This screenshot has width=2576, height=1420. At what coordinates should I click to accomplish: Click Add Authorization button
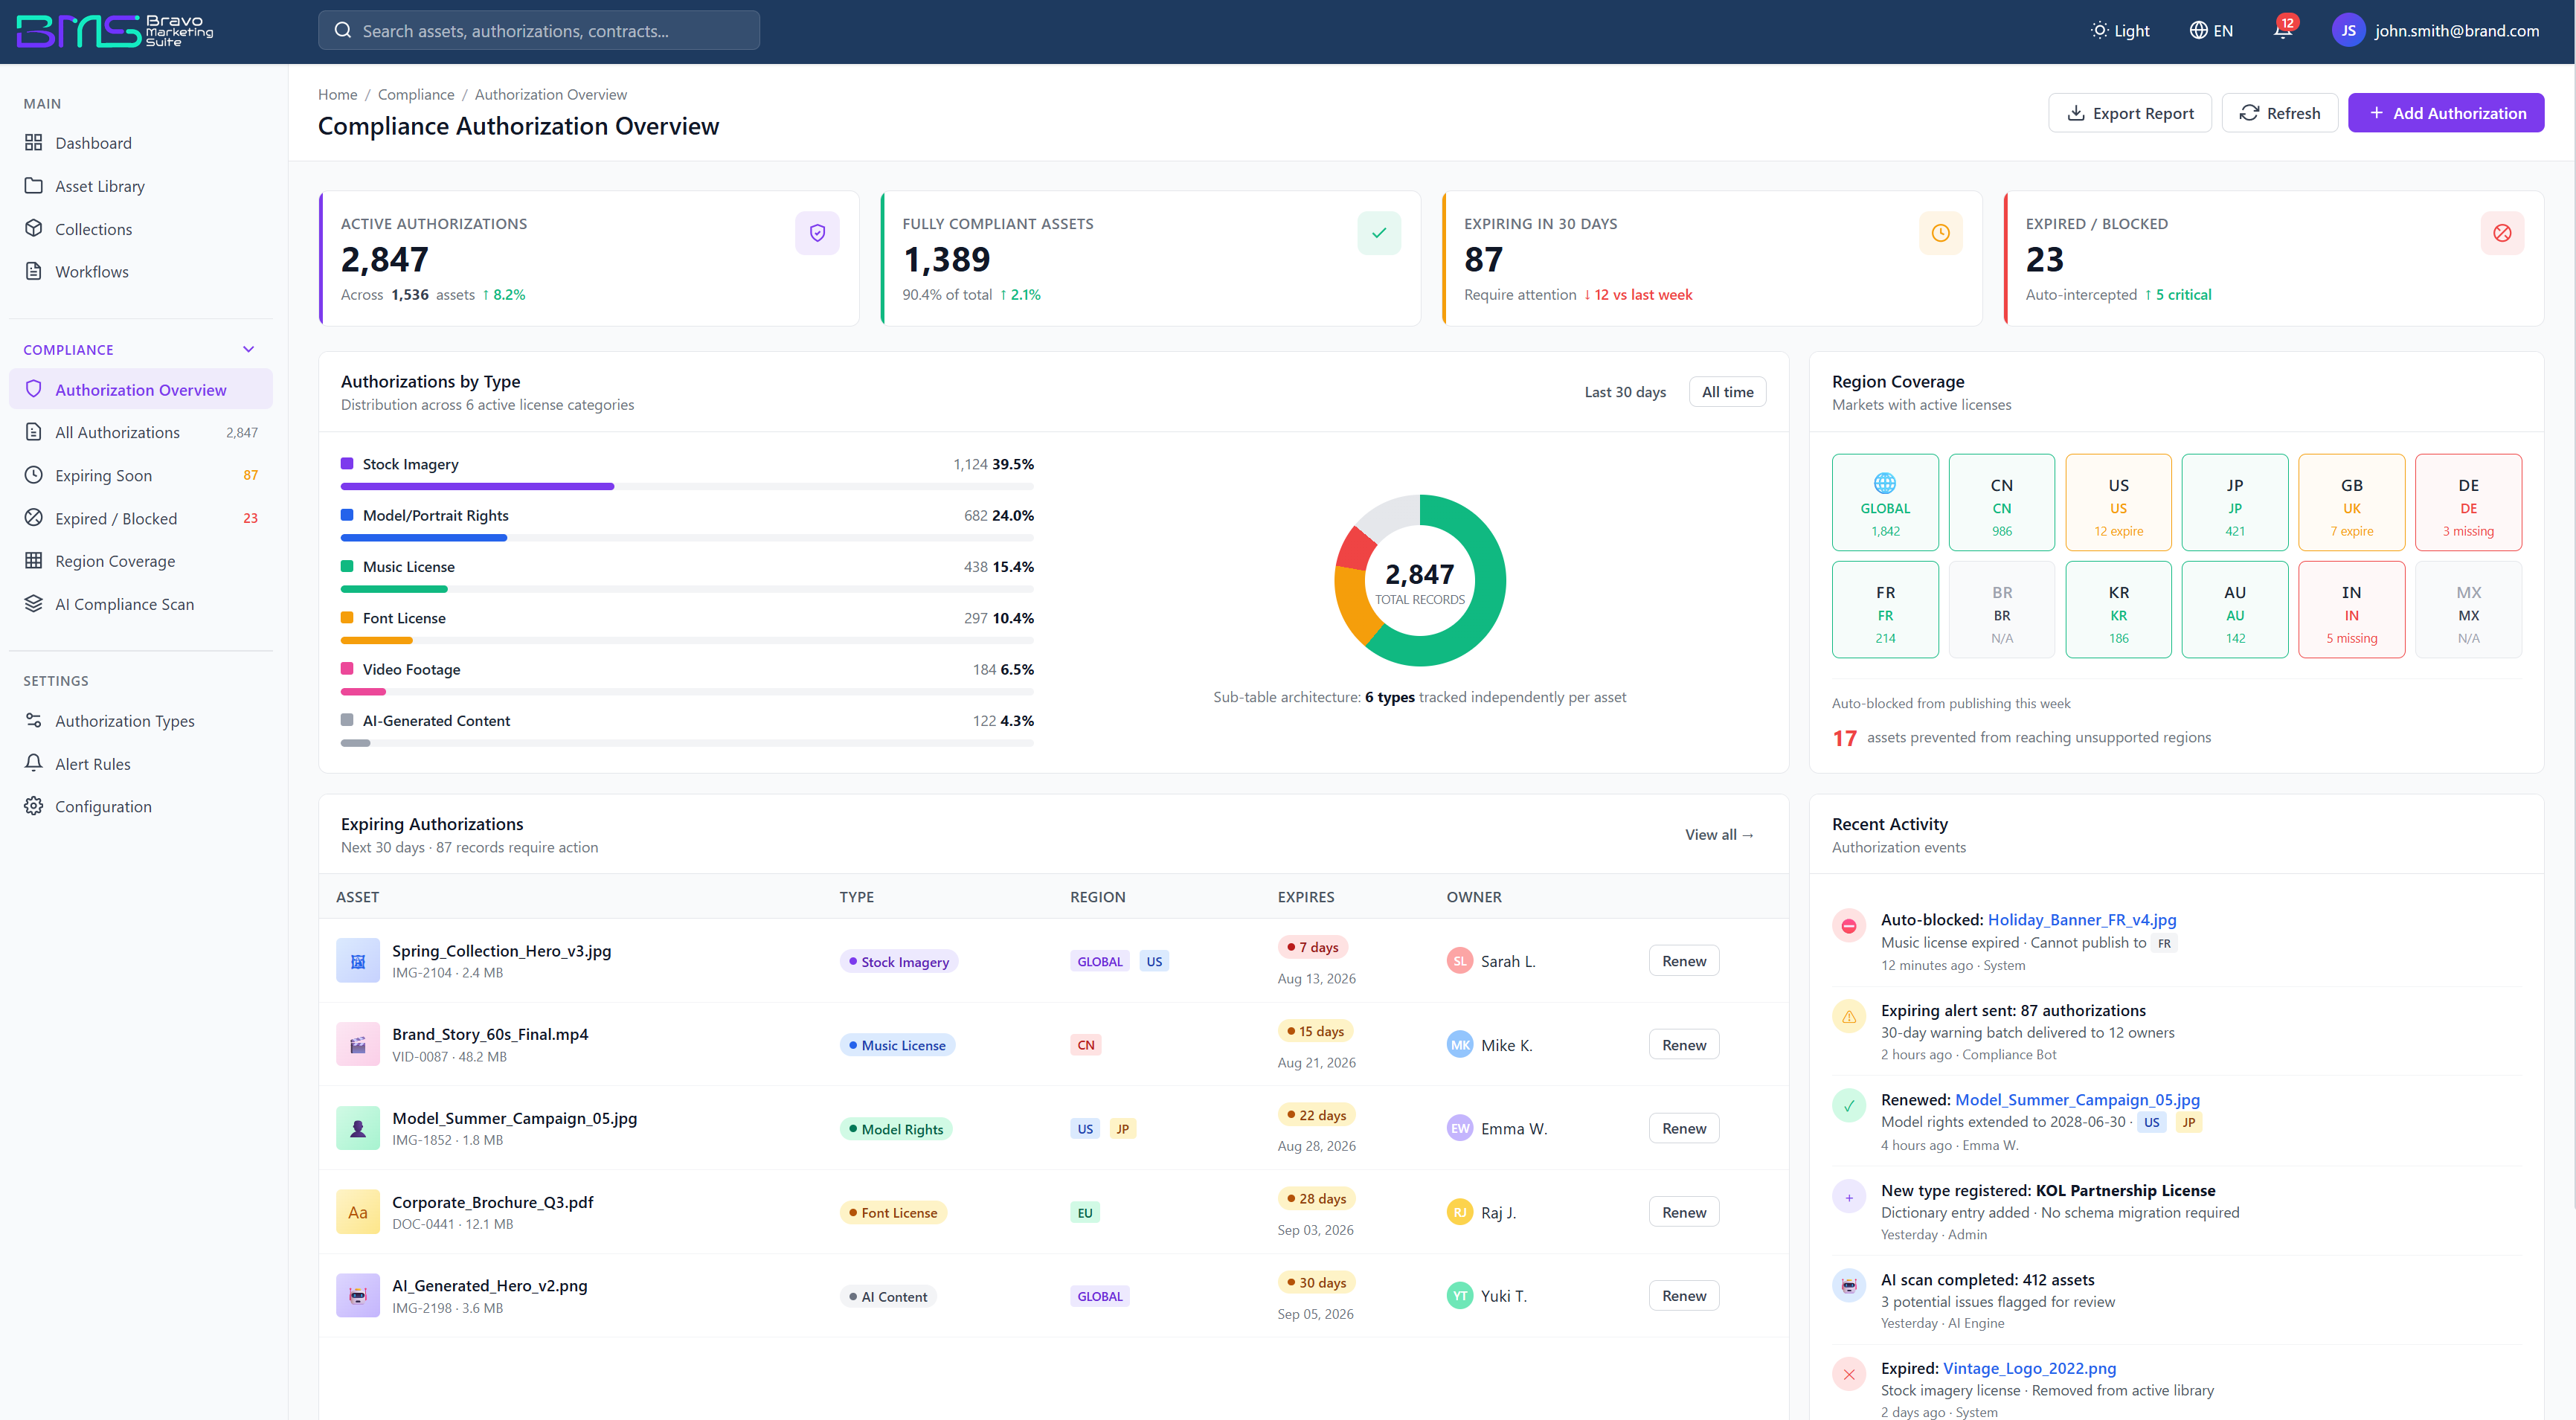pos(2445,113)
